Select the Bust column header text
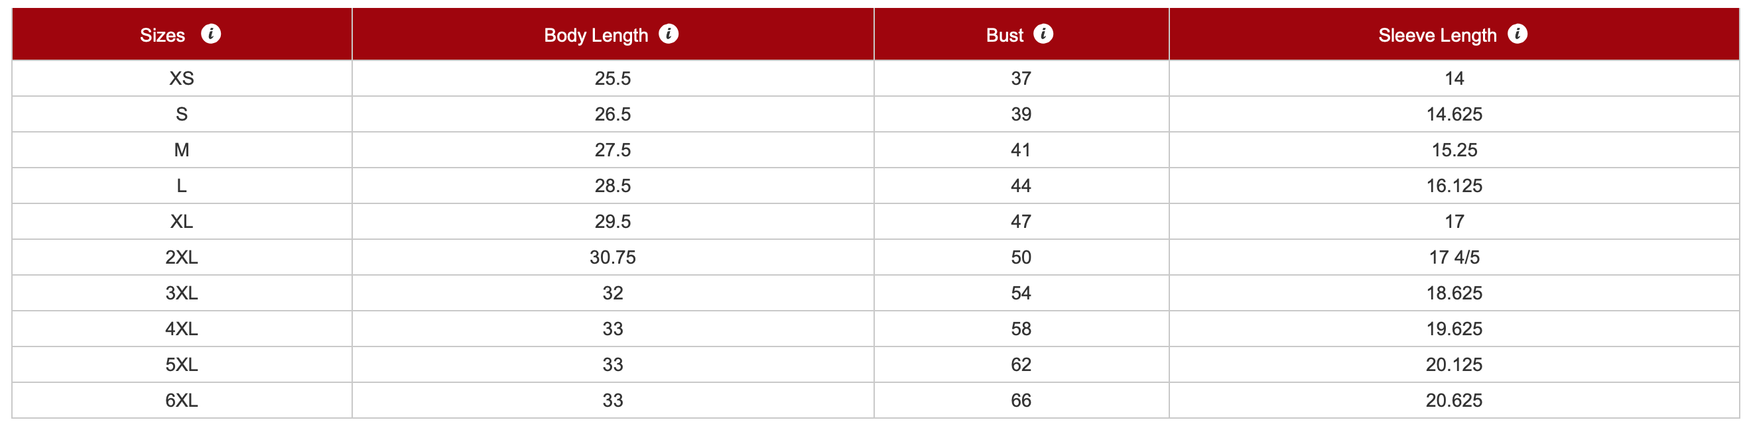Image resolution: width=1747 pixels, height=424 pixels. 1004,35
